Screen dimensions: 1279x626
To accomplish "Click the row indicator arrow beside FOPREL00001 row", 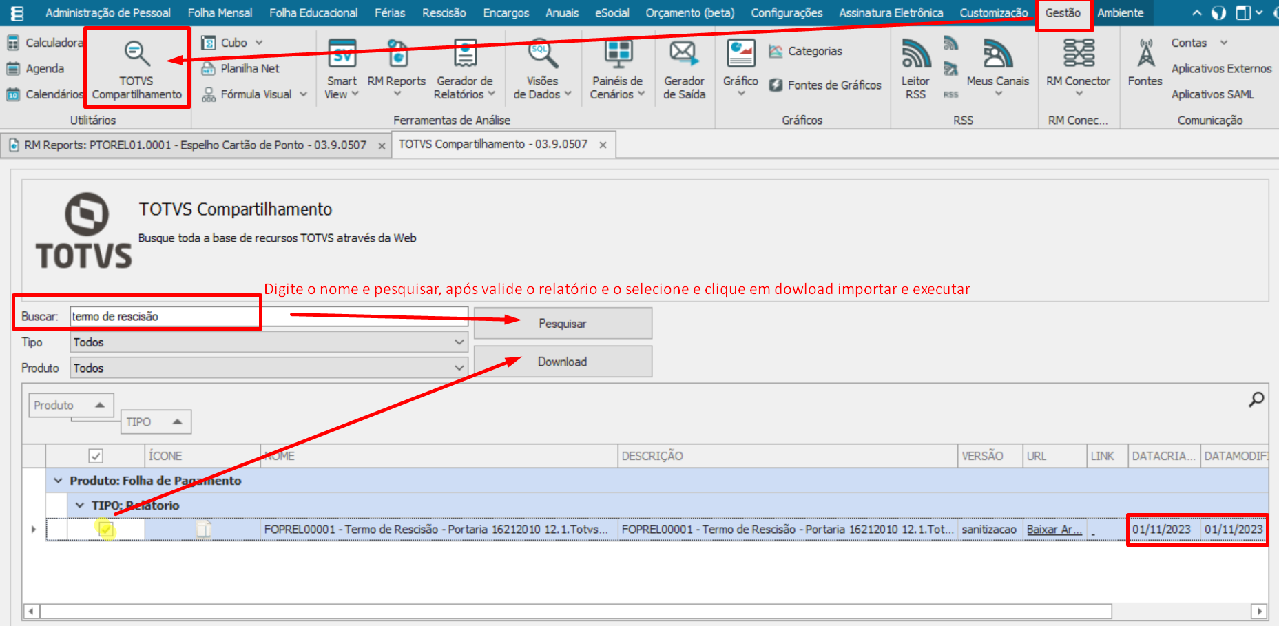I will (34, 529).
